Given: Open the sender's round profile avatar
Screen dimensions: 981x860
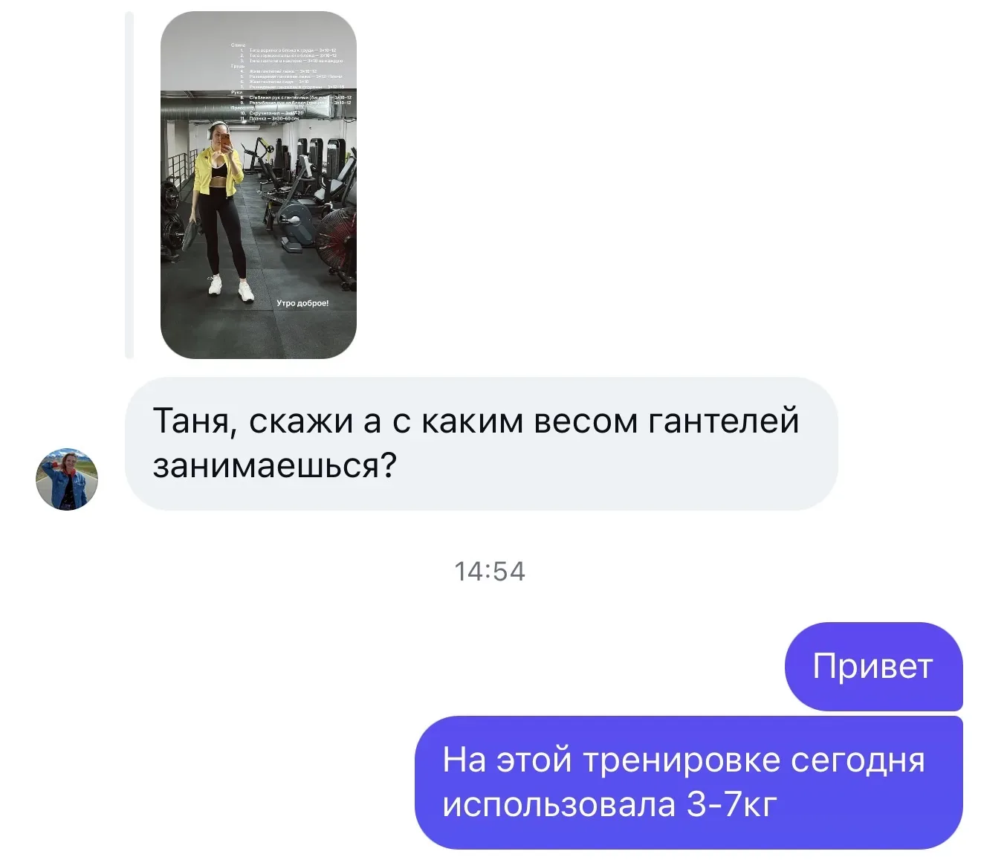Looking at the screenshot, I should pos(67,479).
